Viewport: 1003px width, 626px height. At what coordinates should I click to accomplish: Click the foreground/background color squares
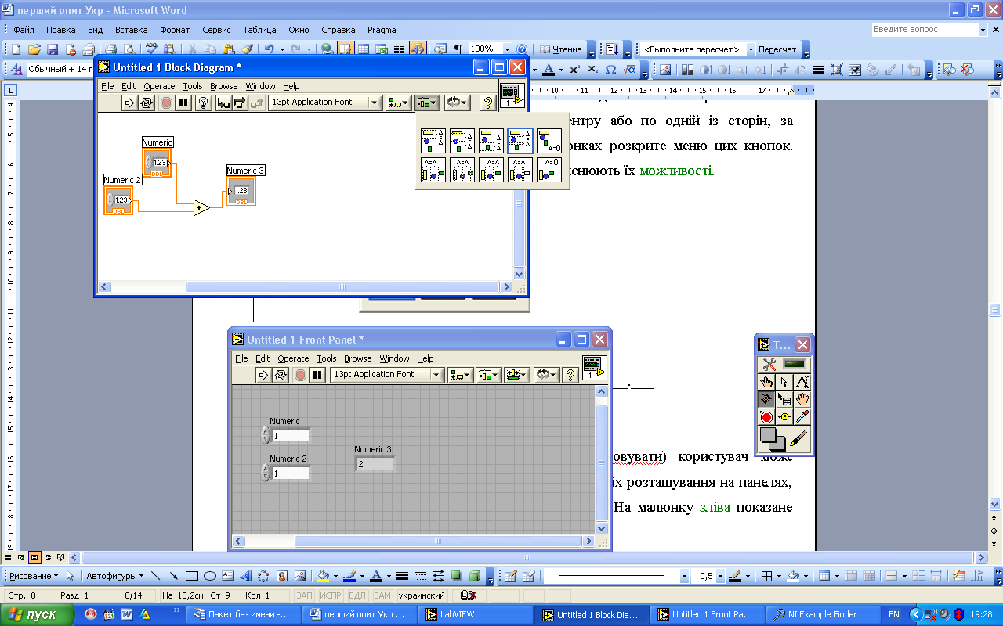pos(772,439)
